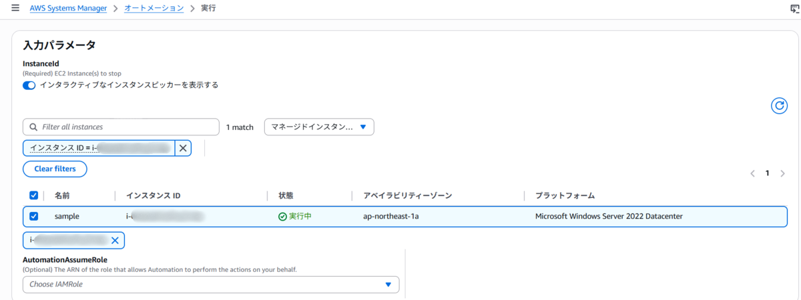Uncheck the sample instance checkbox

pyautogui.click(x=34, y=216)
